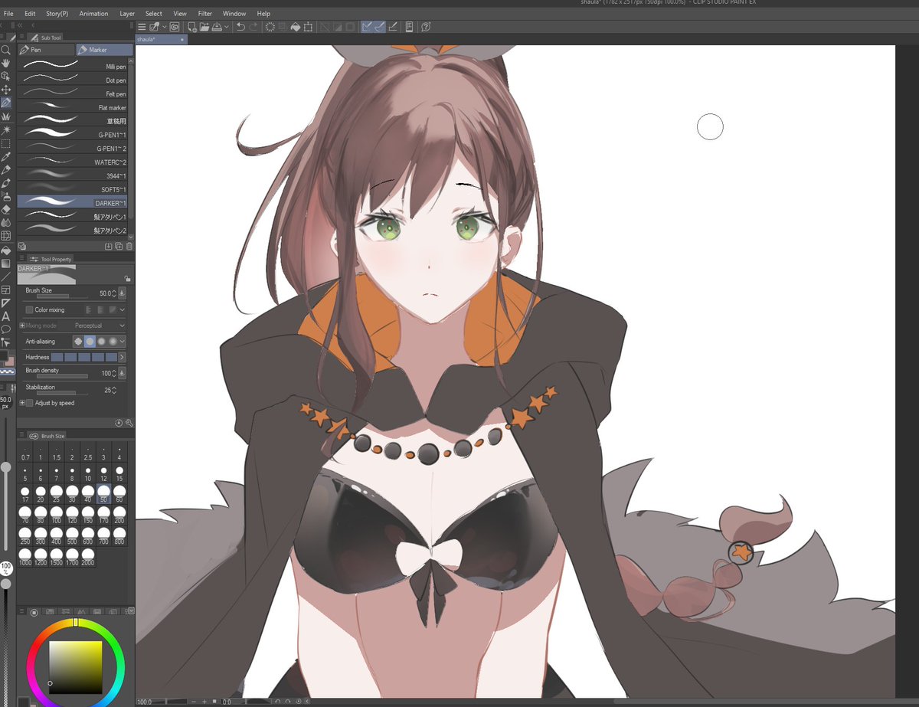Open the Layer menu

(127, 14)
